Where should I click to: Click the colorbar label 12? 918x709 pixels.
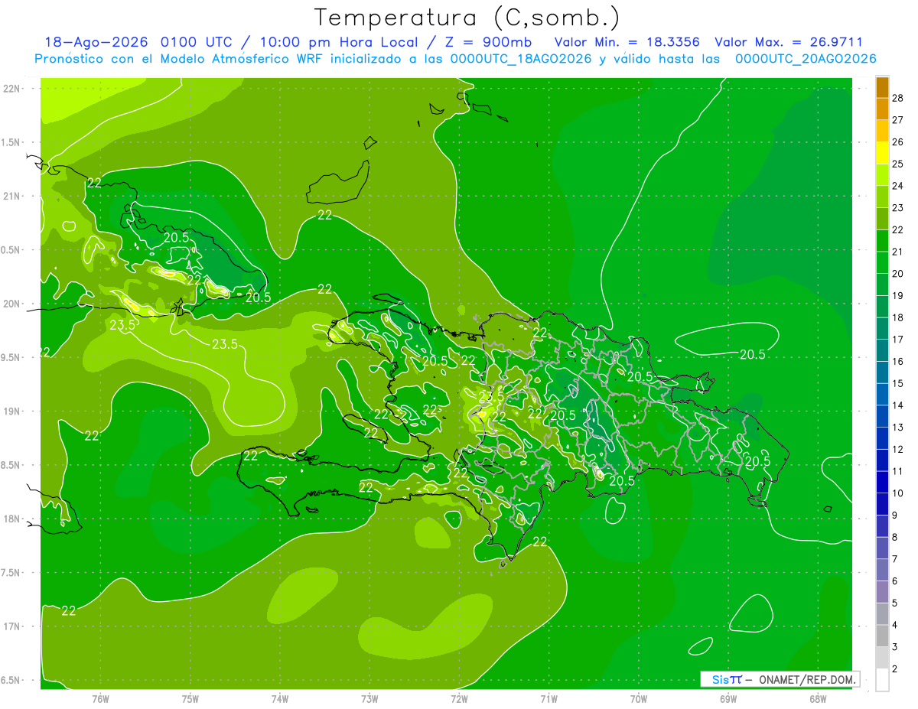pos(898,449)
